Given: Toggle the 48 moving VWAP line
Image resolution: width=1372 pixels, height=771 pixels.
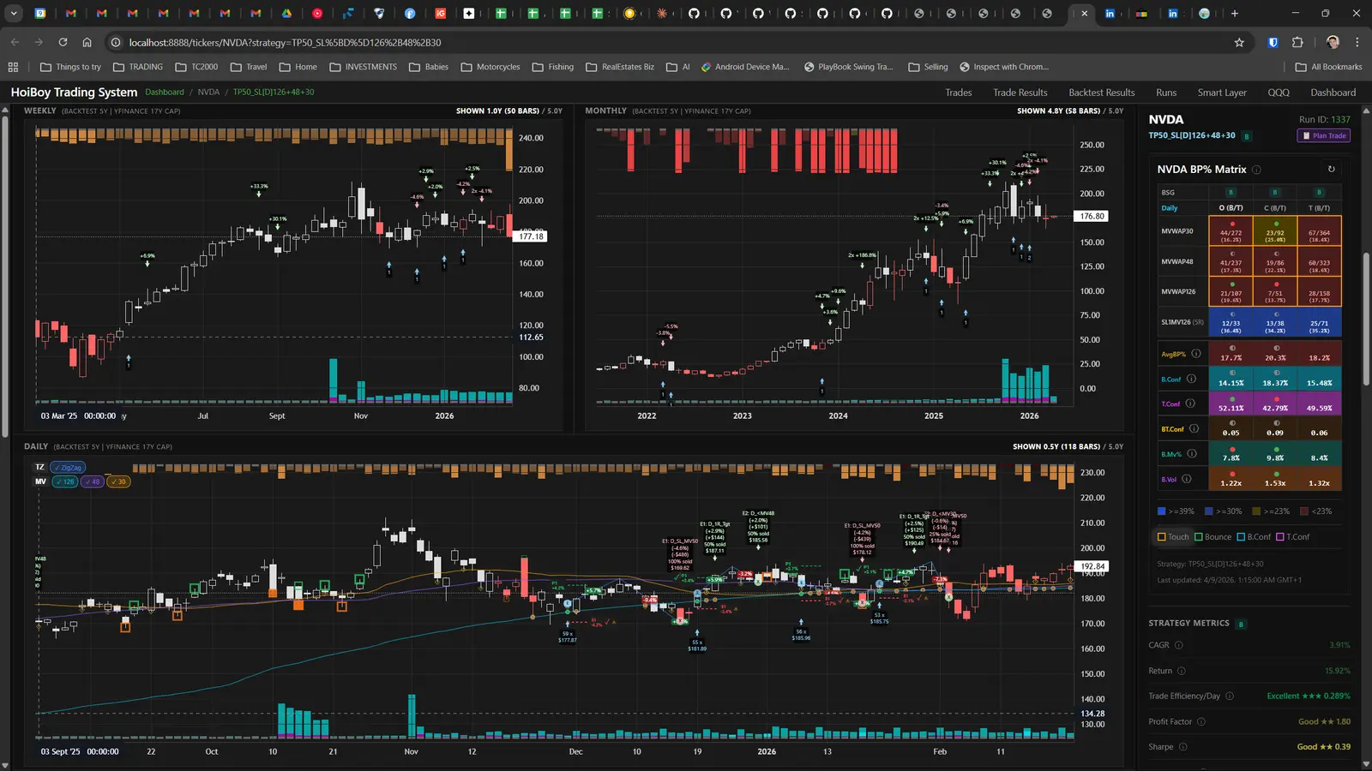Looking at the screenshot, I should tap(93, 481).
